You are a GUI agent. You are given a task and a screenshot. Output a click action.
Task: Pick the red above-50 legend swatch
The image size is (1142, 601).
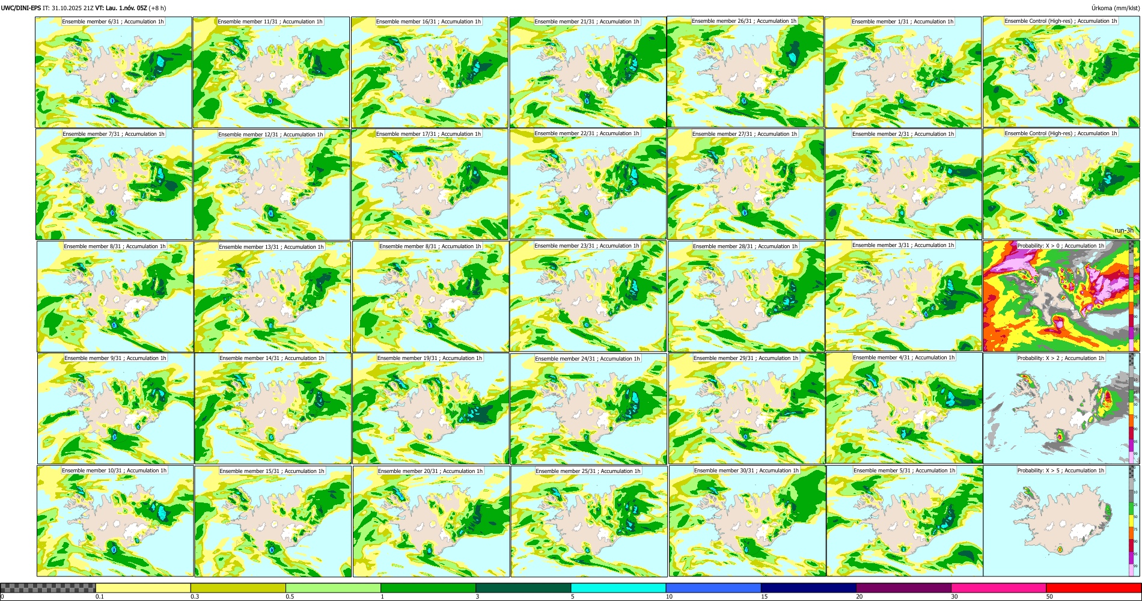tap(1093, 588)
